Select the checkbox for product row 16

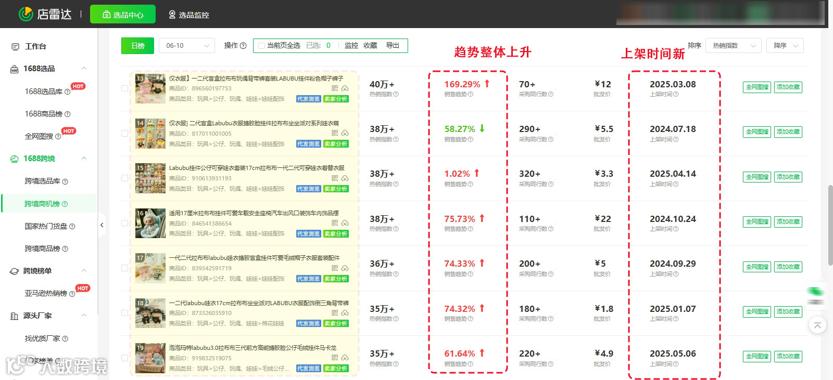[124, 223]
